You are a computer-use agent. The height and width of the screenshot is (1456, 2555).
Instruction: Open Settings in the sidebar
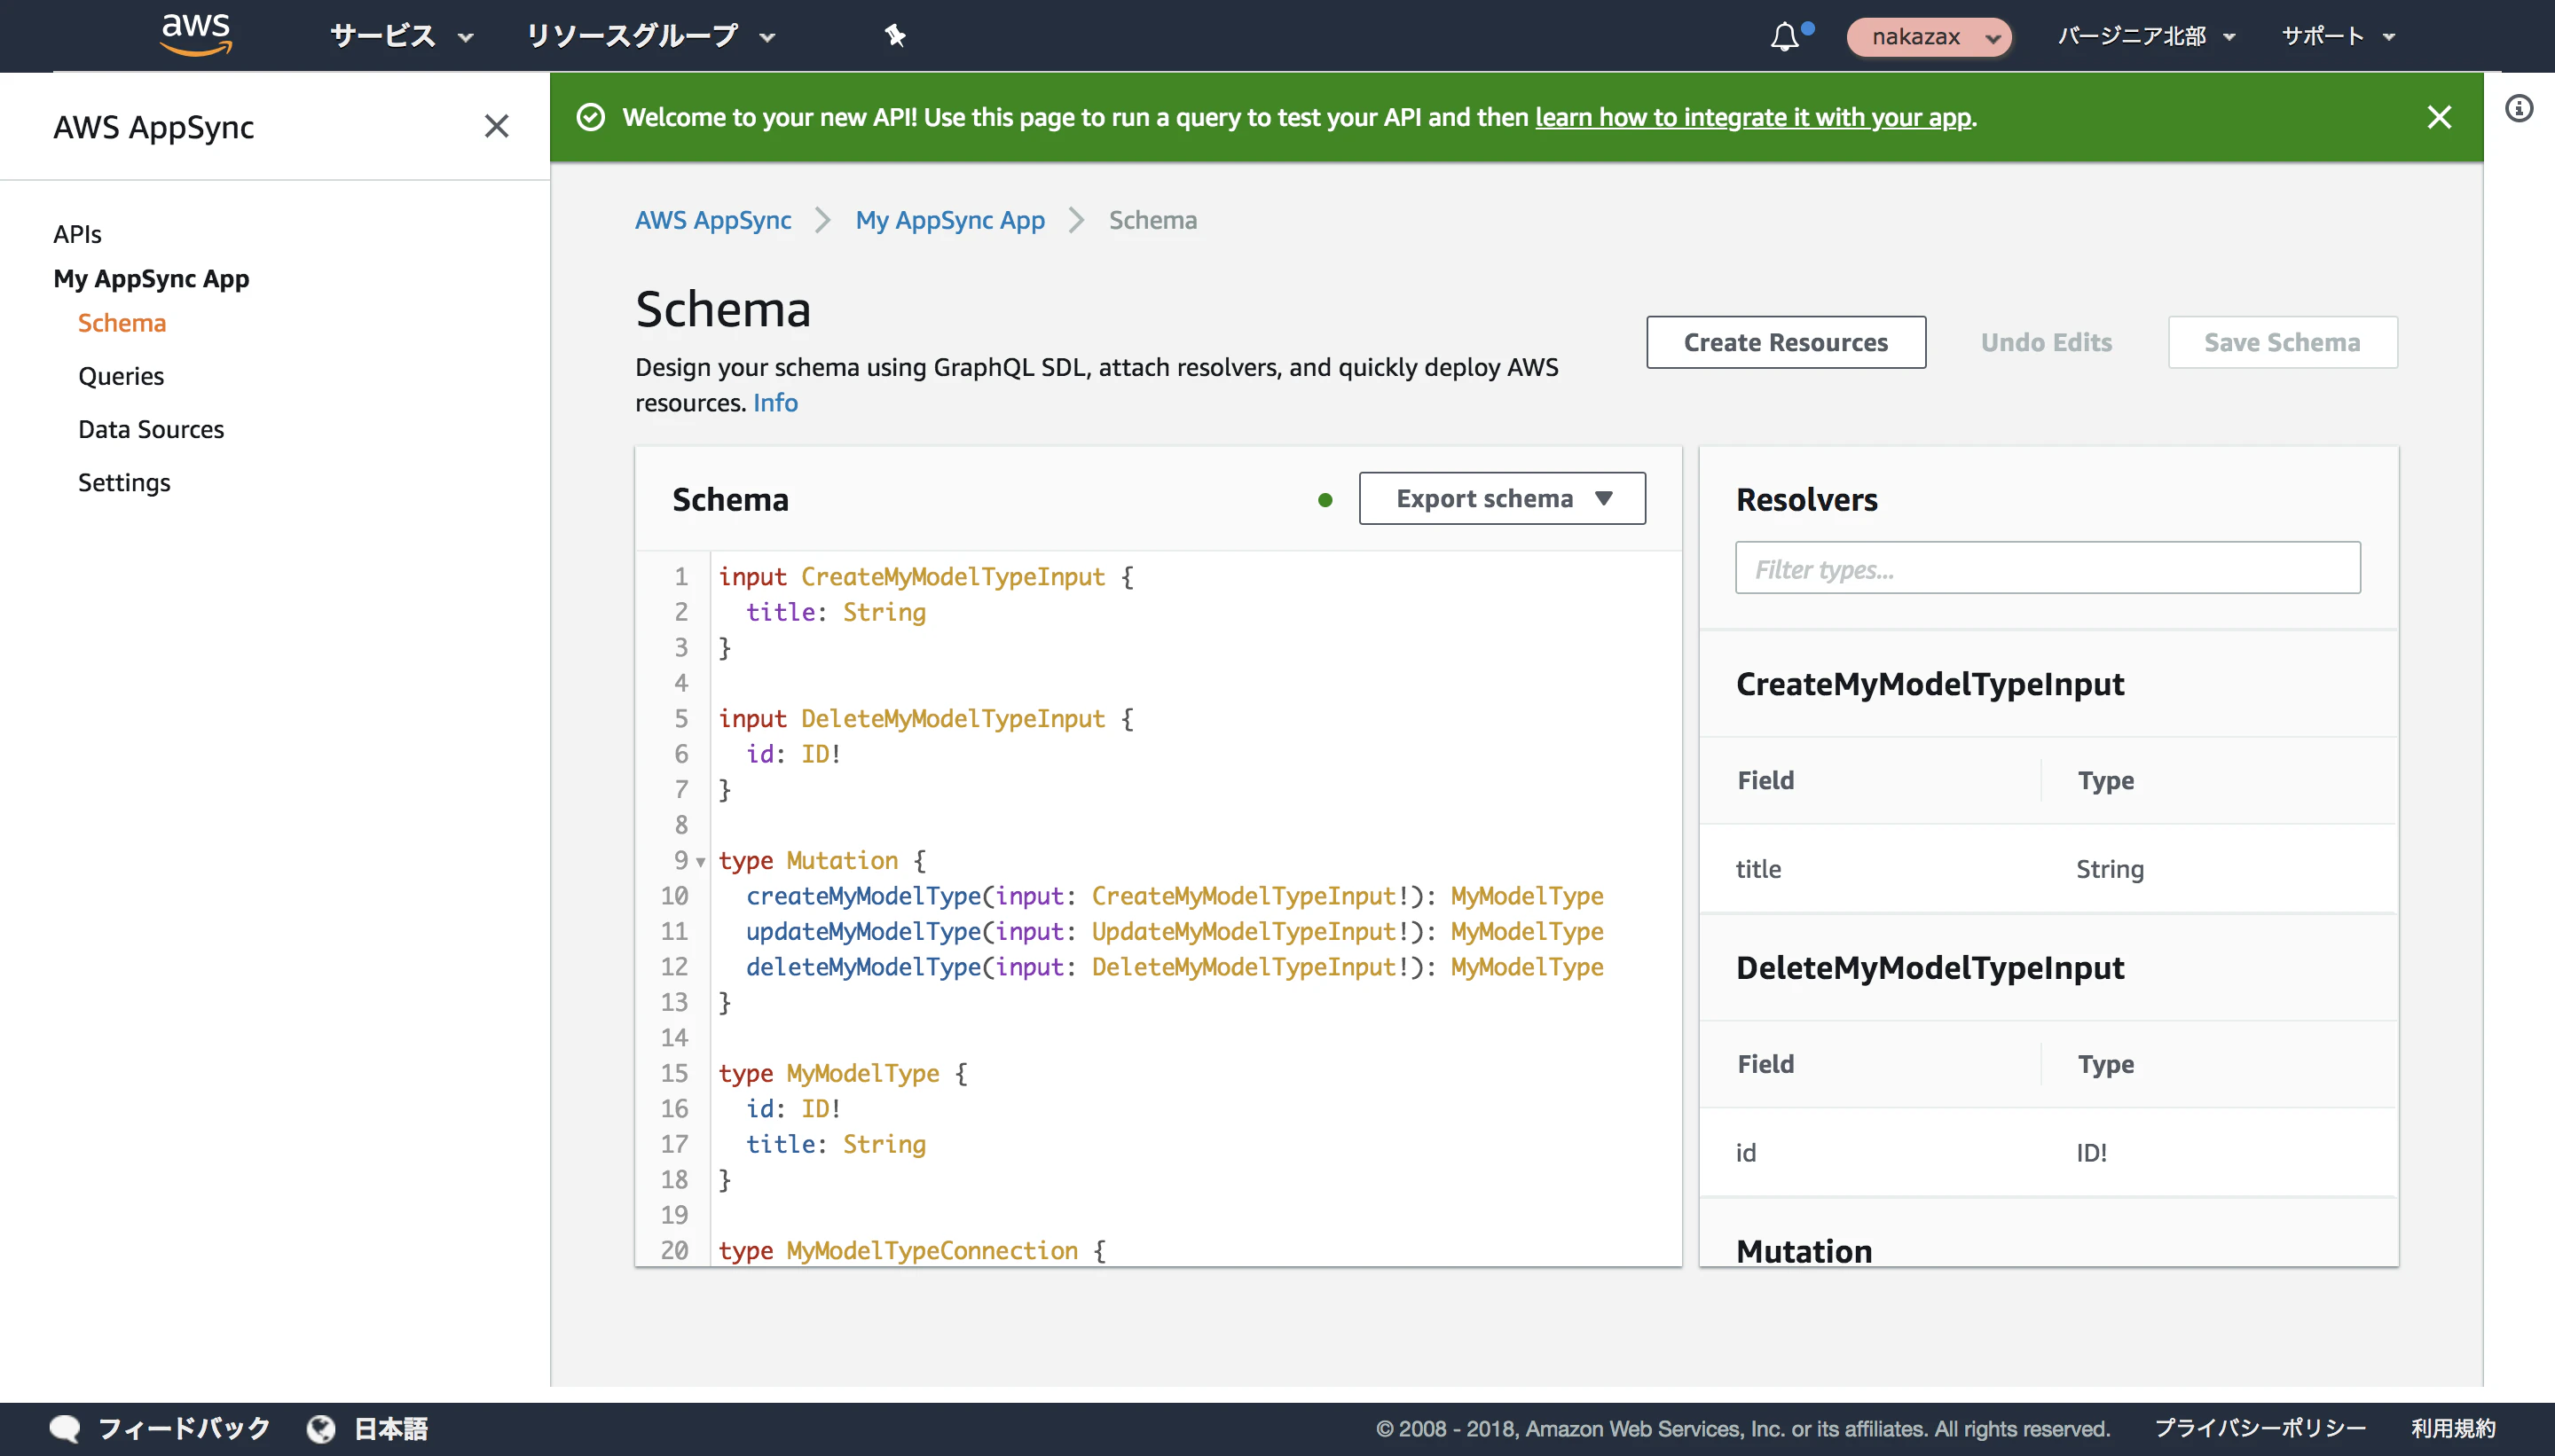124,482
